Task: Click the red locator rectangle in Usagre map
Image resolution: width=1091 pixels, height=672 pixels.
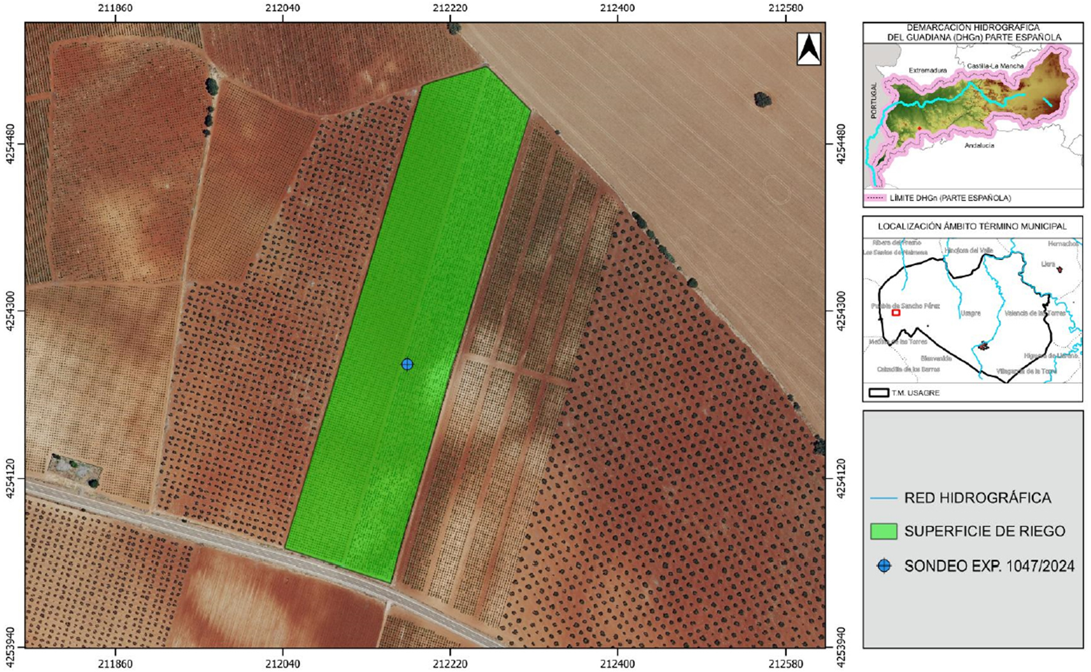Action: [896, 313]
